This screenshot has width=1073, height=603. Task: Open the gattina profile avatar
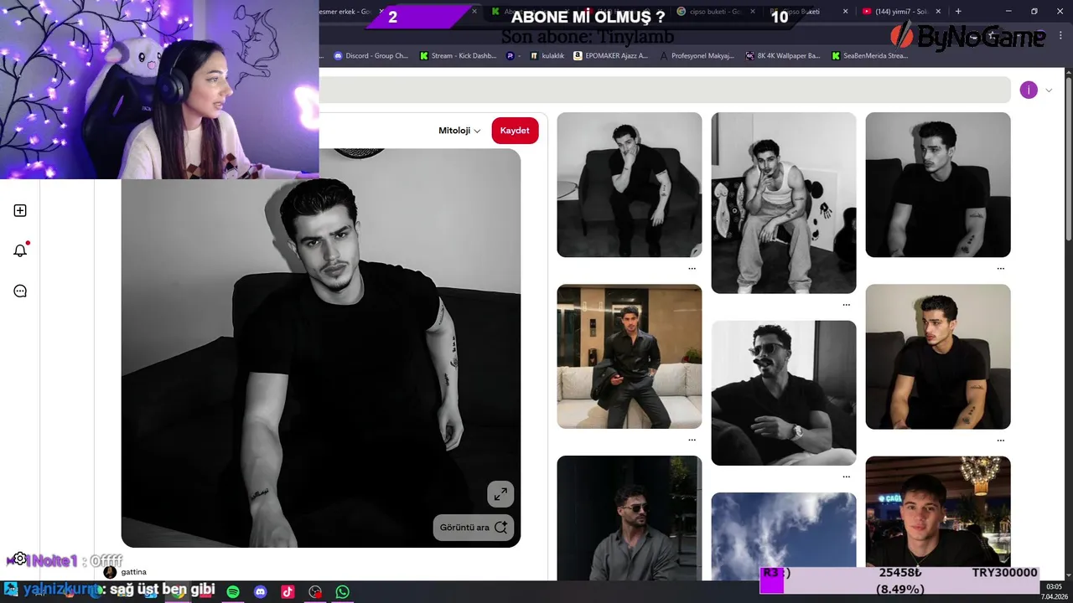click(110, 572)
